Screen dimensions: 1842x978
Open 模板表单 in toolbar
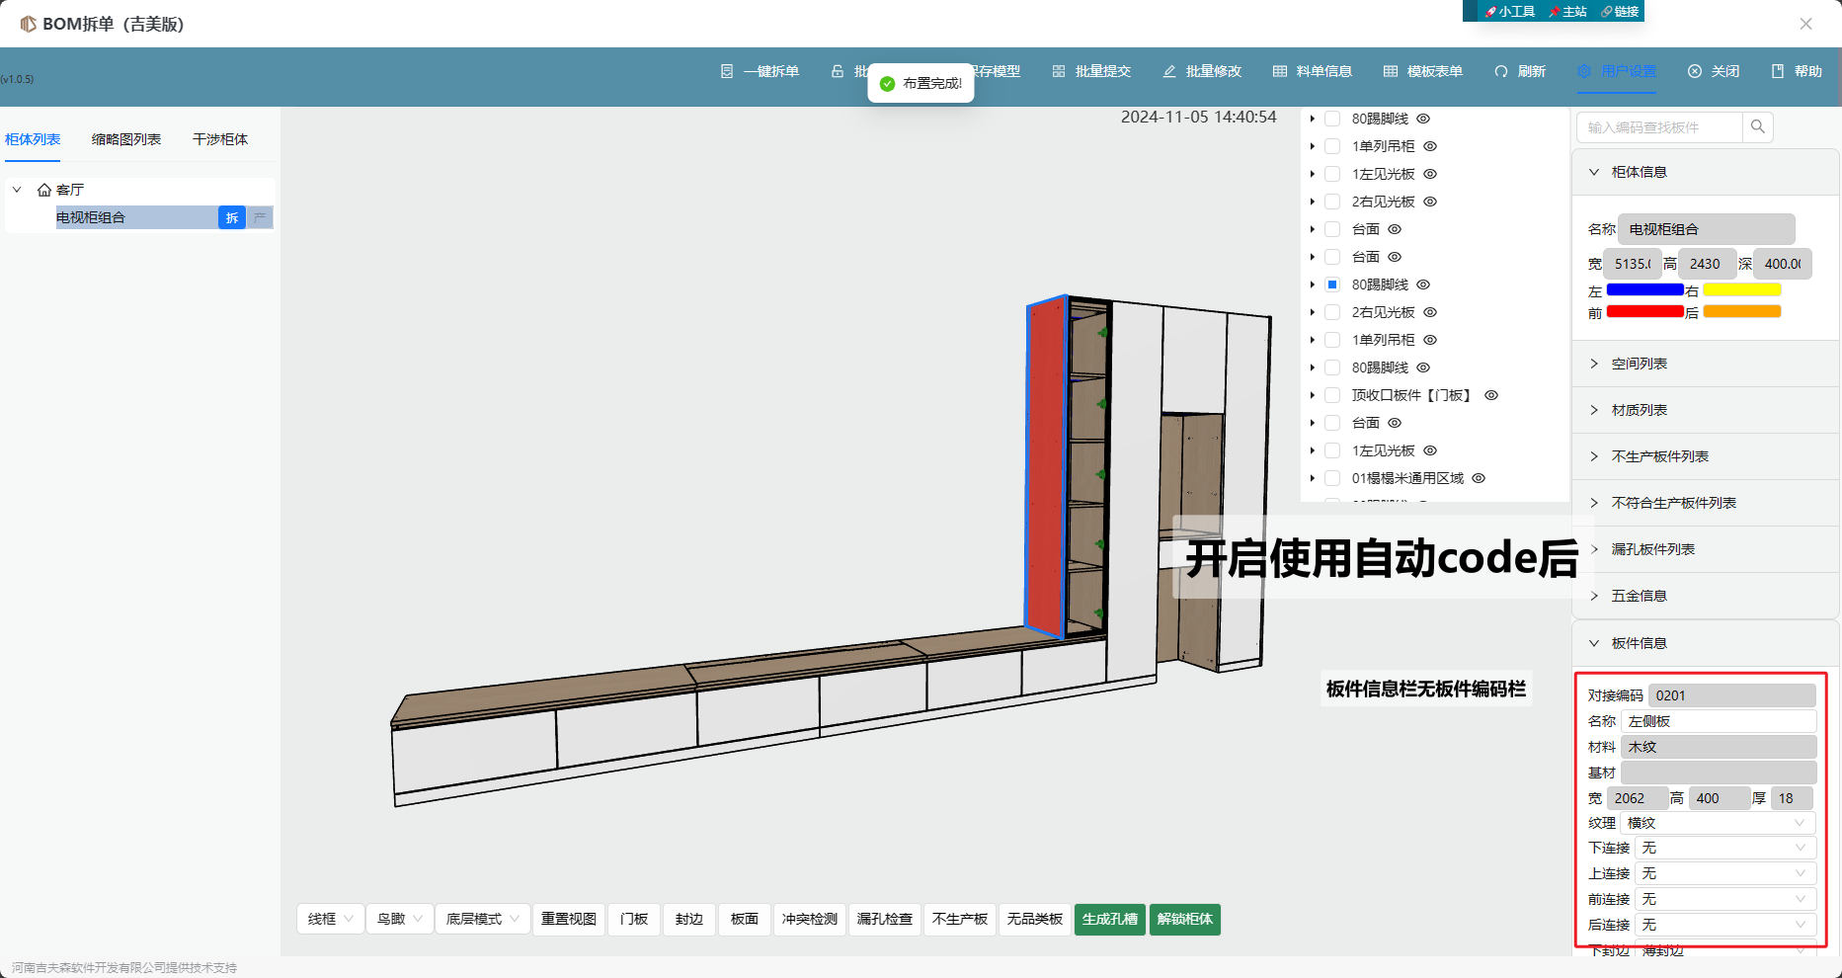1391,71
